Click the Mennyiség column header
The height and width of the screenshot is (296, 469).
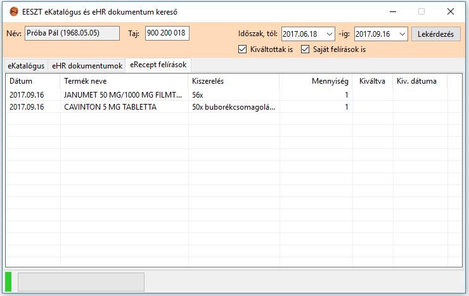tap(316, 81)
